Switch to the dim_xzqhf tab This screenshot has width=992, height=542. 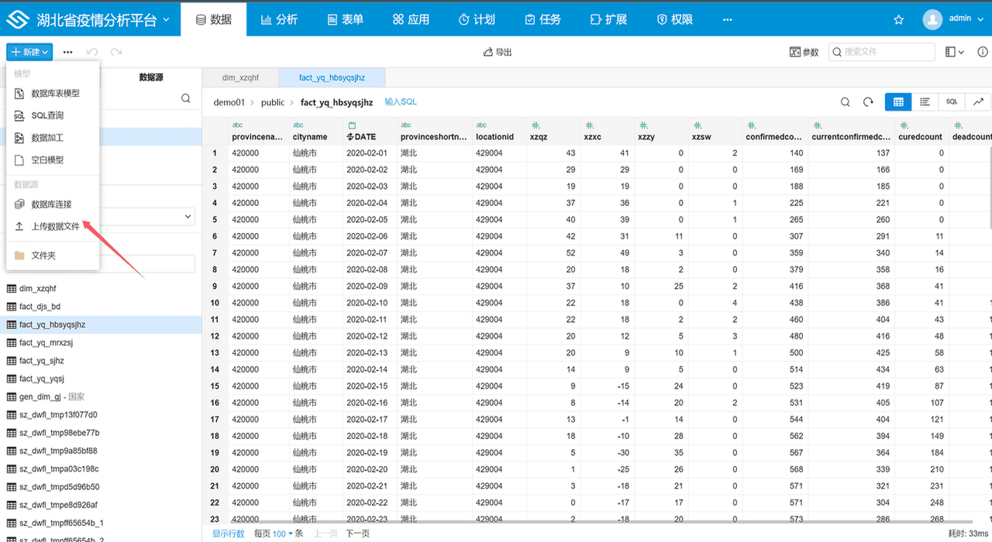(240, 77)
